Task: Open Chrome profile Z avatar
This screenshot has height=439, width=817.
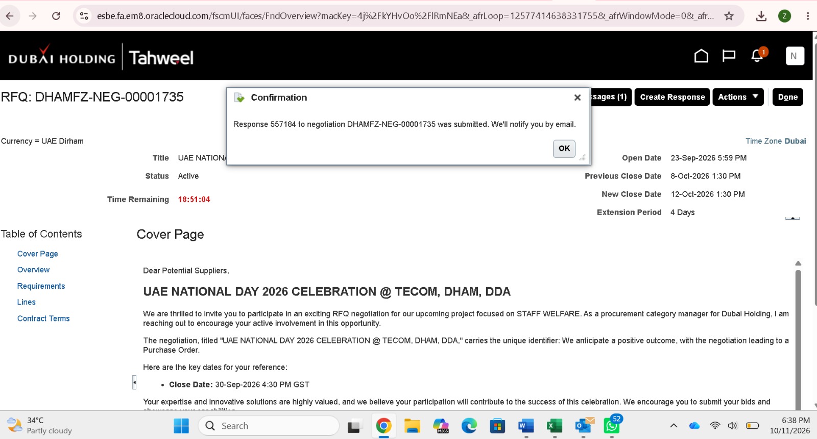Action: [x=785, y=16]
